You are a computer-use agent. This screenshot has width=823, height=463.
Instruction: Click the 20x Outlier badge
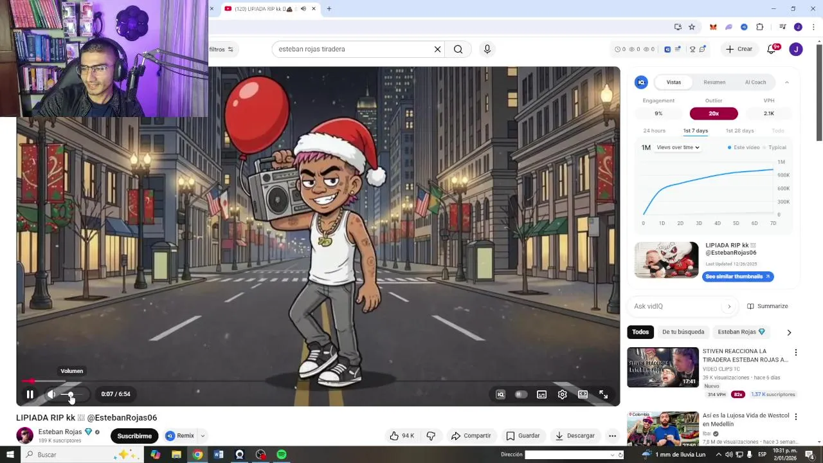click(x=714, y=113)
